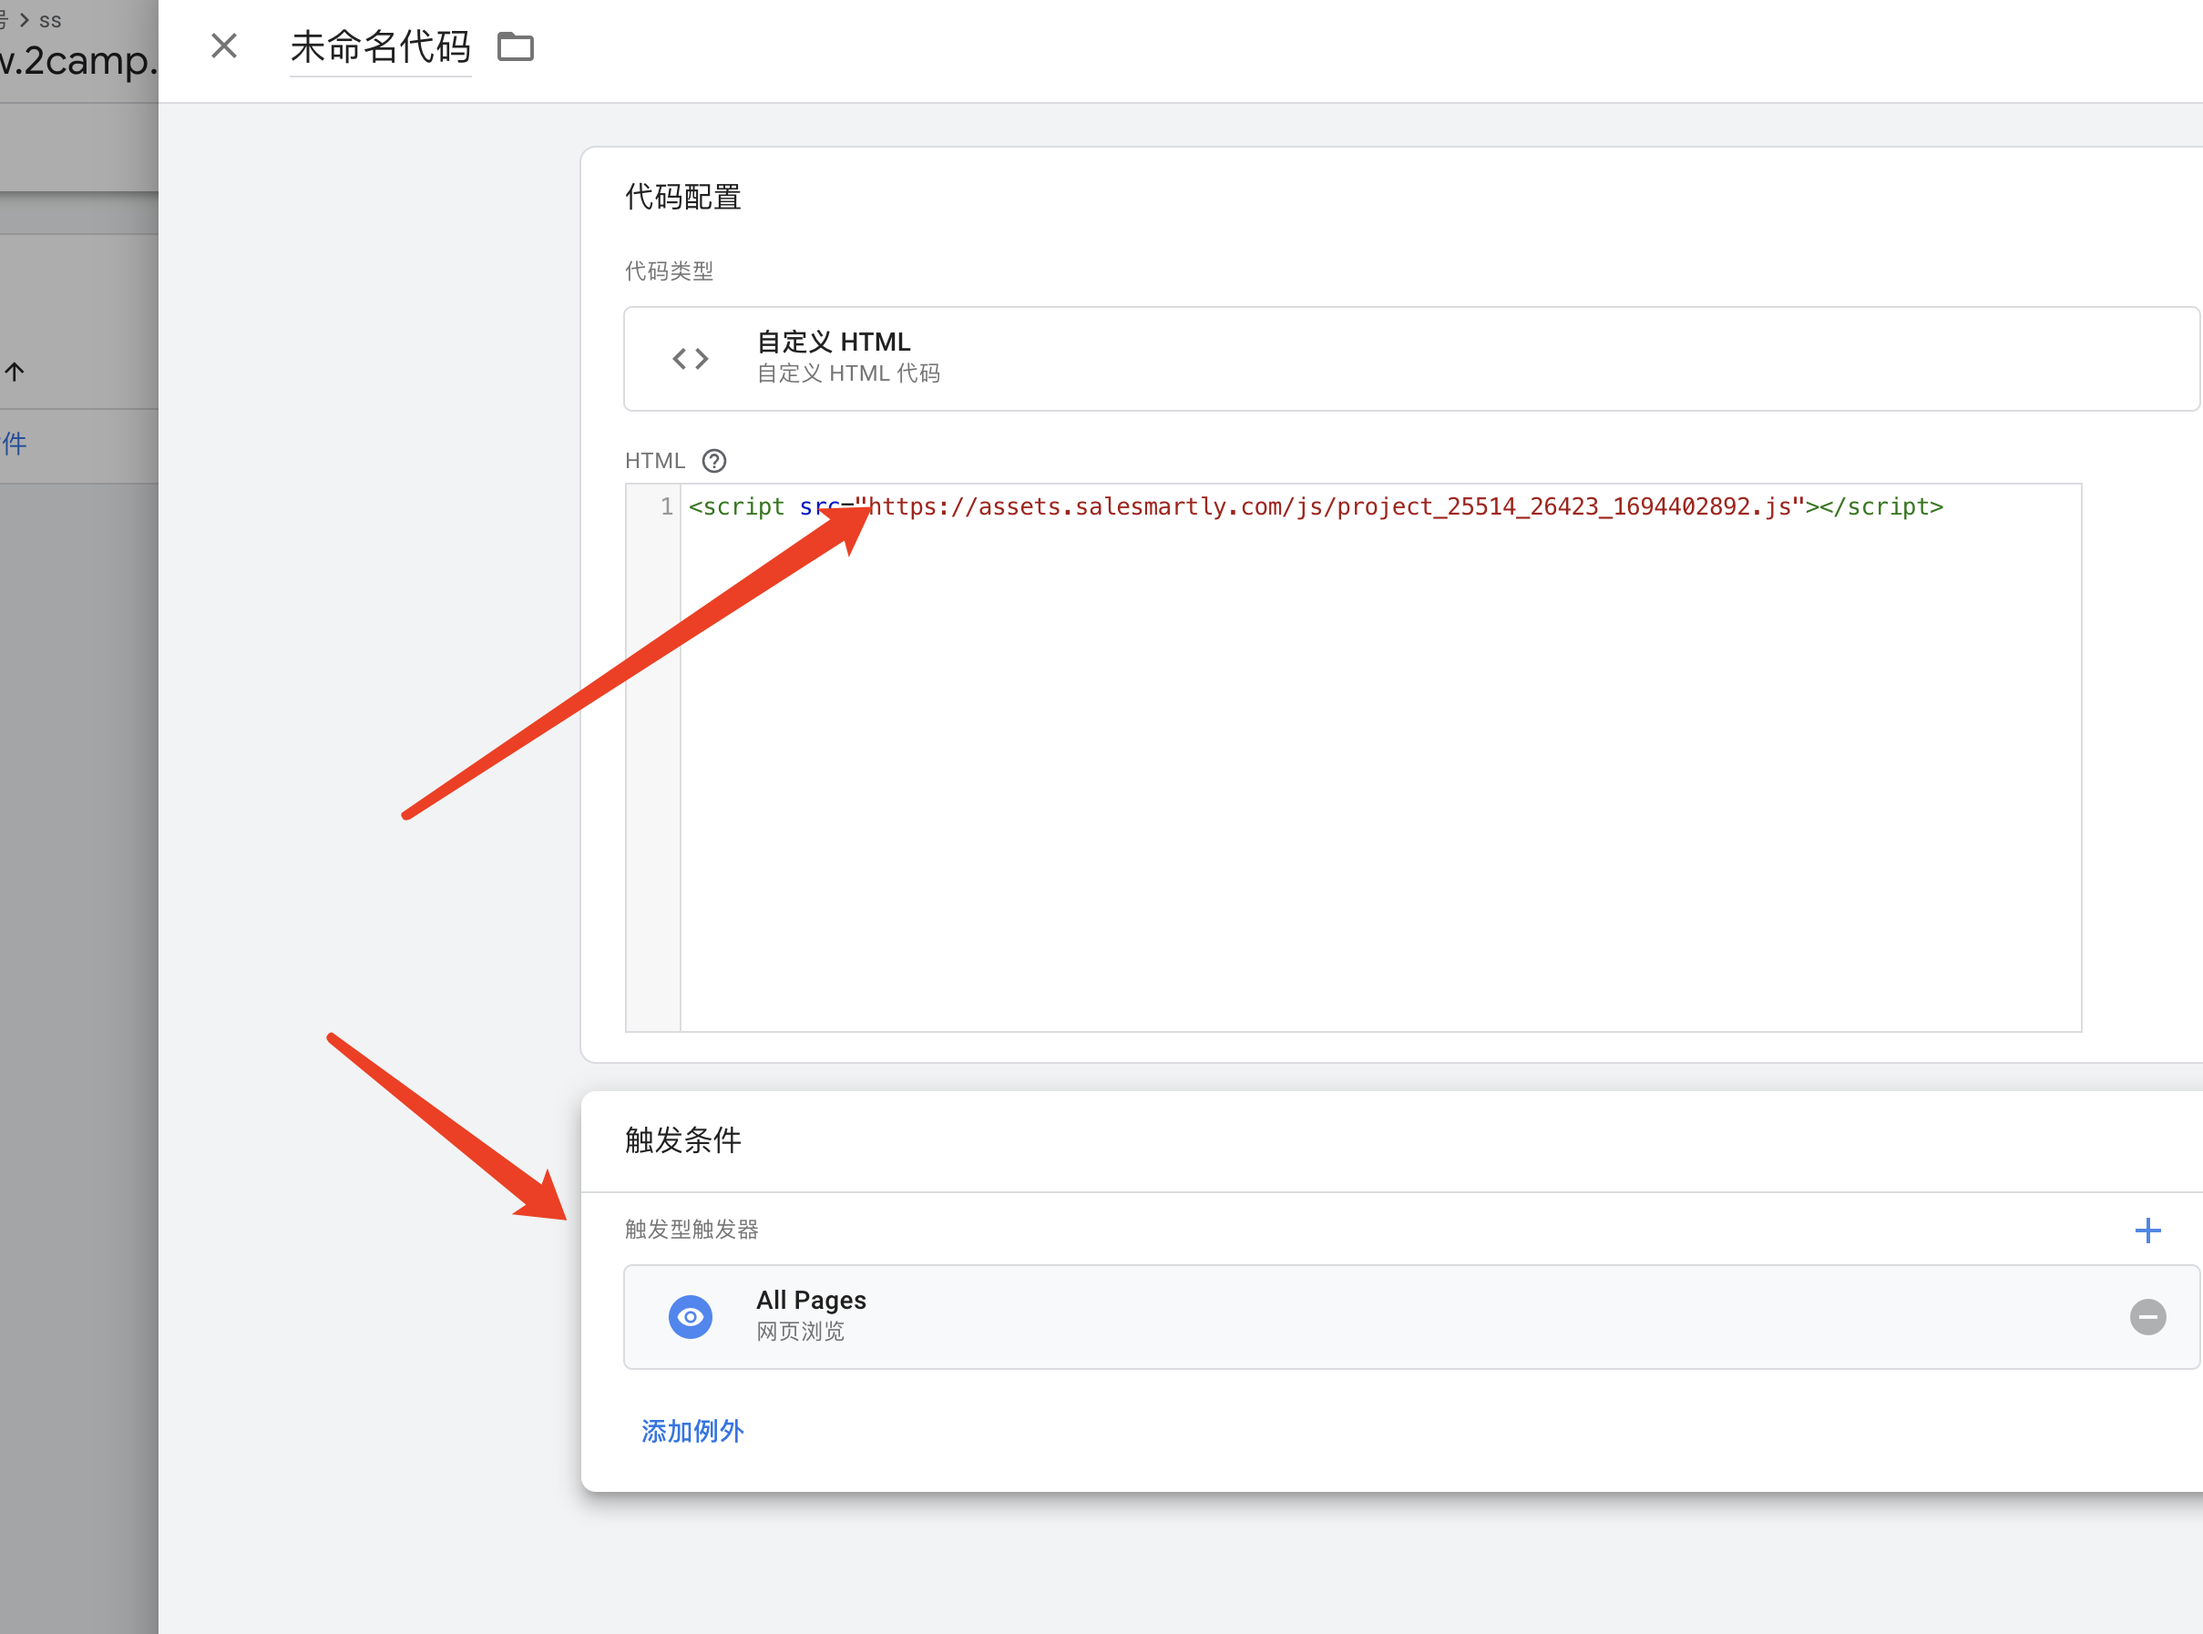Click the 2camp container name in the background

tap(77, 61)
